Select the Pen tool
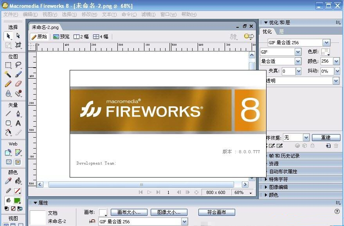344x226 pixels. point(18,113)
